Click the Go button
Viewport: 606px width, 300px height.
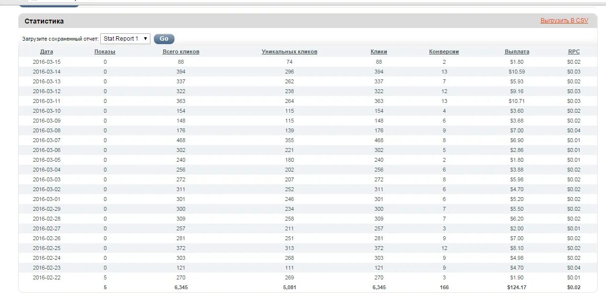point(164,39)
